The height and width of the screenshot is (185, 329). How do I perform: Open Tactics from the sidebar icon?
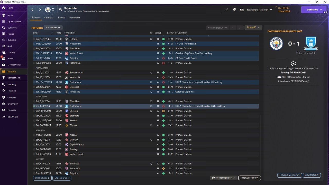pos(4,34)
